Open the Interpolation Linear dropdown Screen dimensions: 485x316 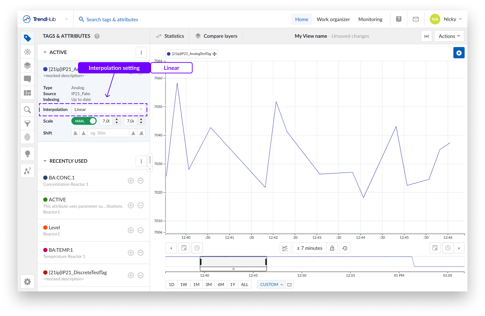tap(109, 110)
